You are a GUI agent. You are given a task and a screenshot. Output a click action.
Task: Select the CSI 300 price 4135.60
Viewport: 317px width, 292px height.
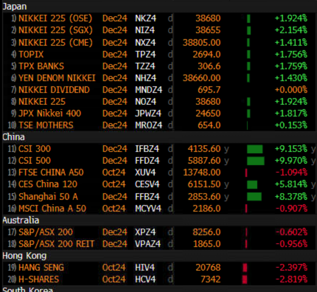tap(204, 149)
